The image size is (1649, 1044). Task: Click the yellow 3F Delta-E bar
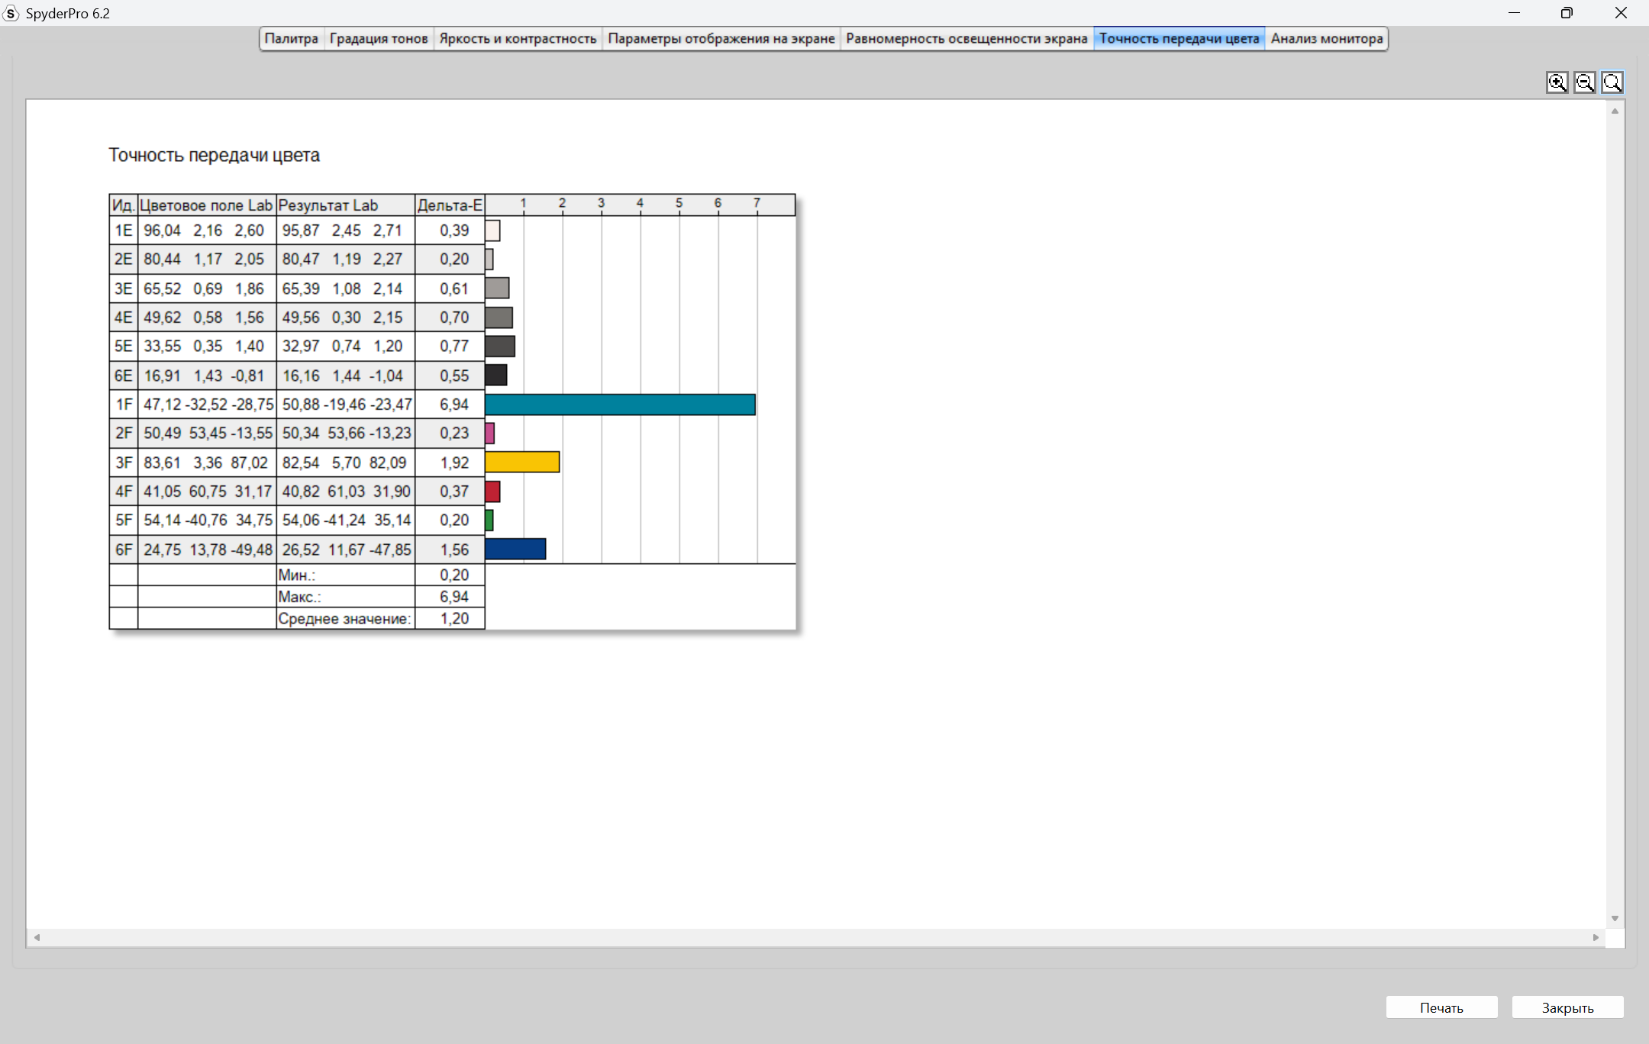click(x=522, y=462)
